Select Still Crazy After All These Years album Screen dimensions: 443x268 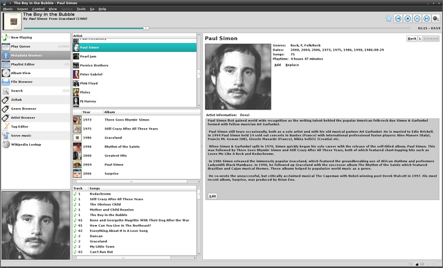pos(136,129)
